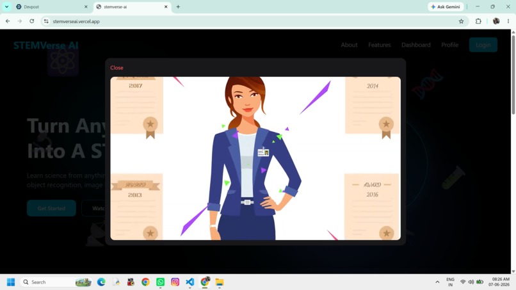The height and width of the screenshot is (290, 516).
Task: Minimize the Chrome window
Action: click(478, 6)
